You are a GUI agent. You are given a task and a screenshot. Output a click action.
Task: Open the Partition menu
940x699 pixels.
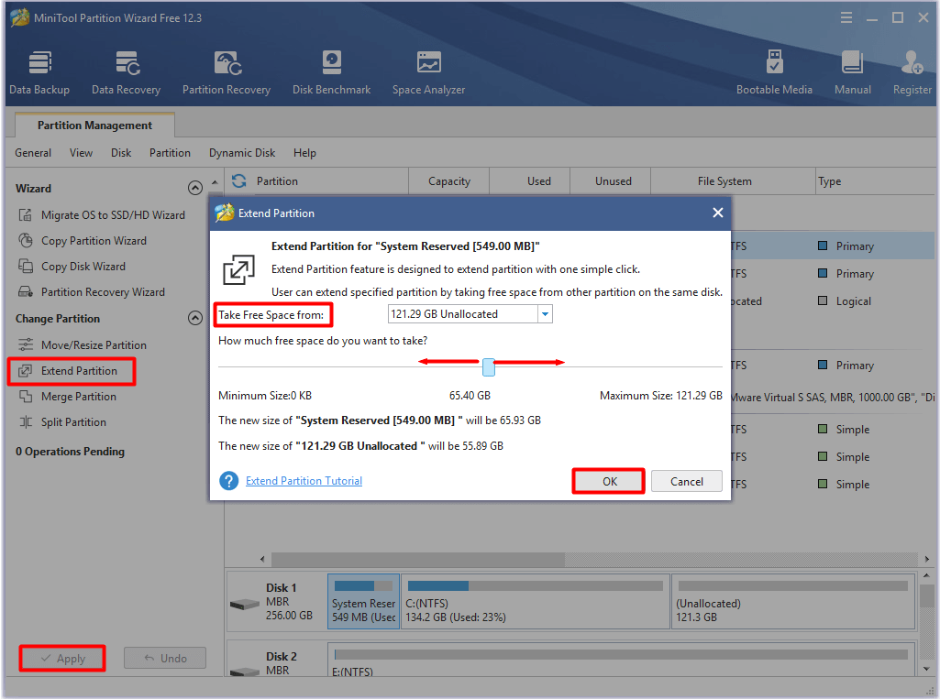(170, 153)
